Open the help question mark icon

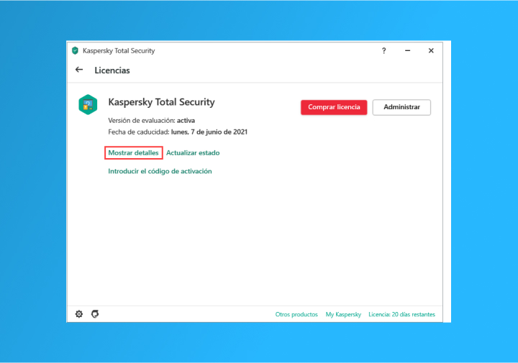tap(383, 51)
